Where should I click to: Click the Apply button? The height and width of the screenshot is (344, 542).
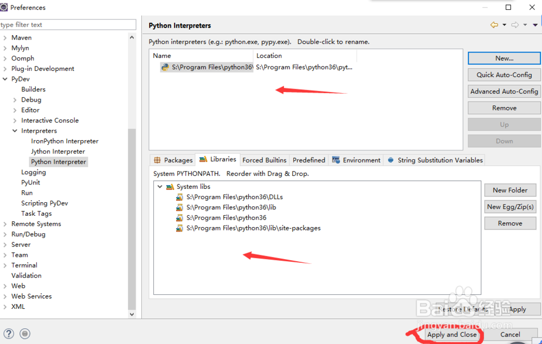pos(517,309)
